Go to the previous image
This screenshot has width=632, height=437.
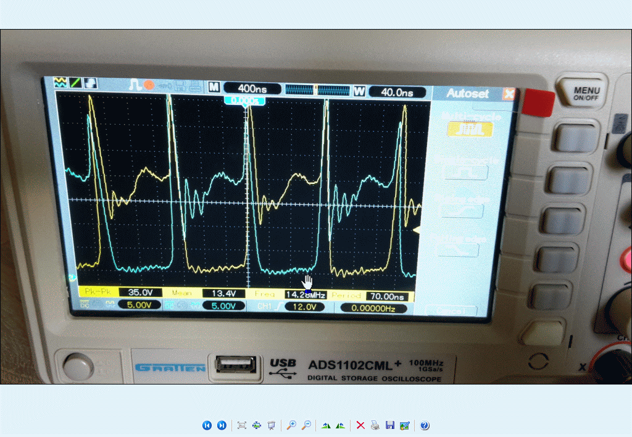(207, 425)
